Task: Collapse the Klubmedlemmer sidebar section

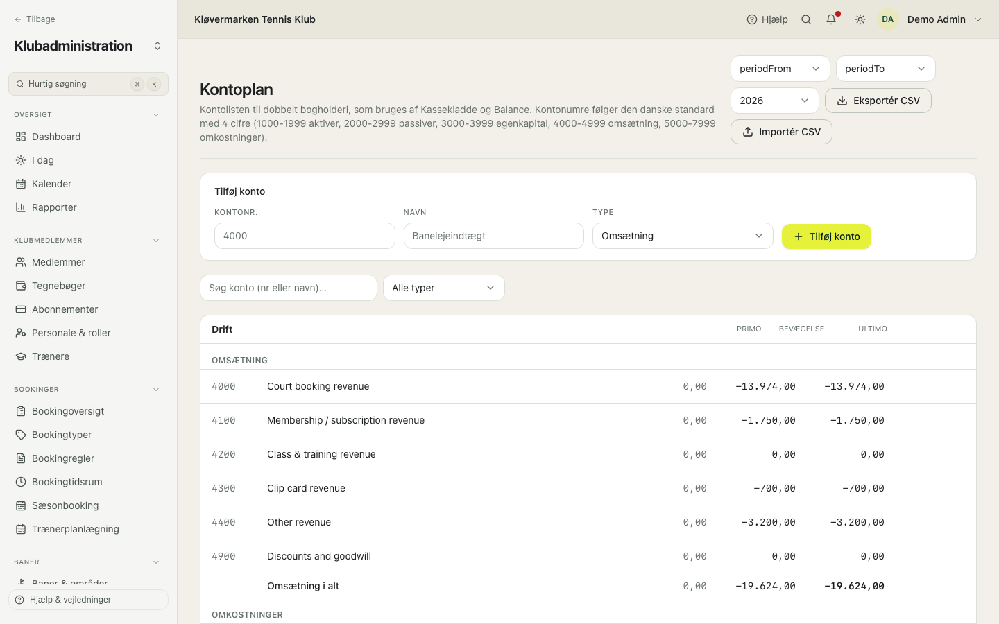Action: point(156,241)
